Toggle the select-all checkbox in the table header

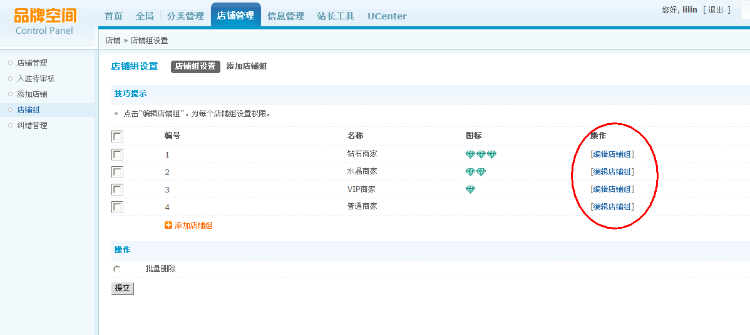tap(117, 137)
